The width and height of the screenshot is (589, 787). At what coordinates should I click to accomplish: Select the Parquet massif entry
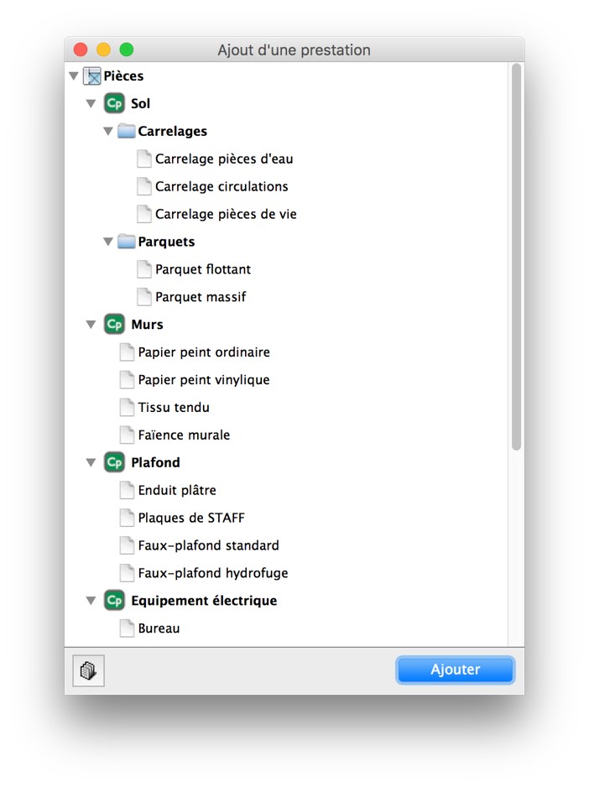[201, 297]
